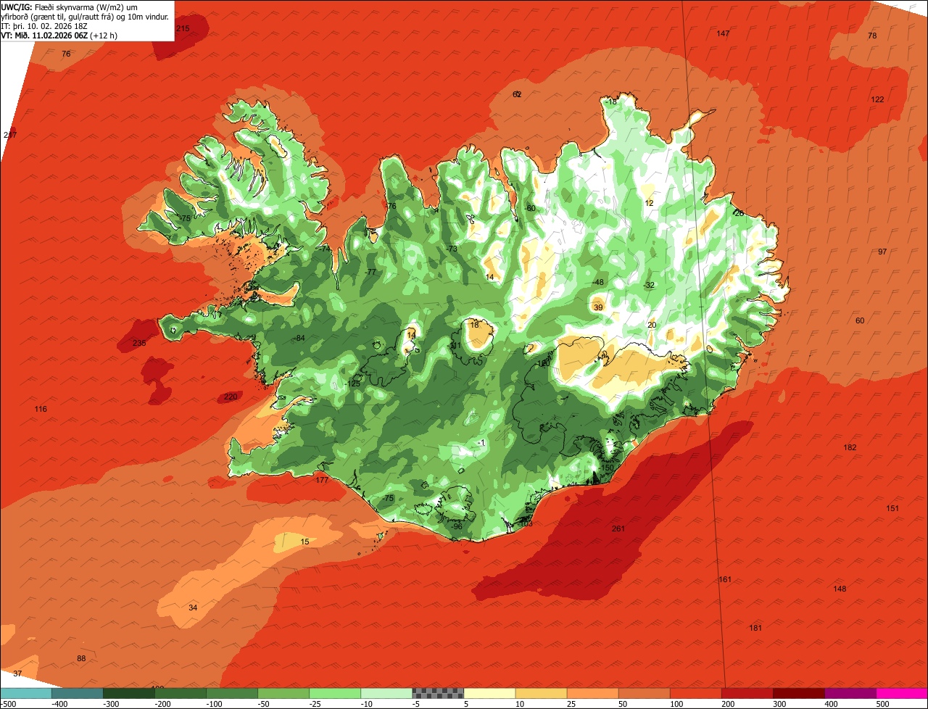Select the darkest green -300 to -200 swatch

[x=129, y=693]
